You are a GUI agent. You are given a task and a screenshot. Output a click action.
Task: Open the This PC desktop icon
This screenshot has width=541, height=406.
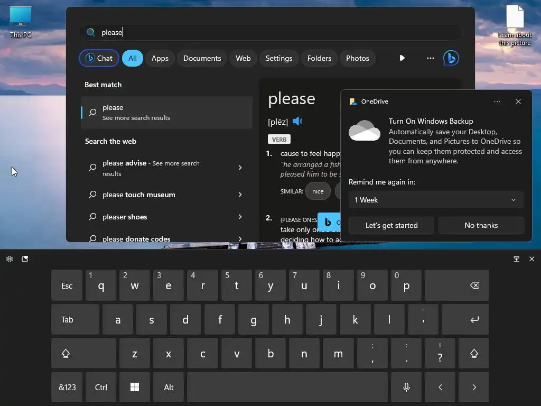tap(21, 22)
